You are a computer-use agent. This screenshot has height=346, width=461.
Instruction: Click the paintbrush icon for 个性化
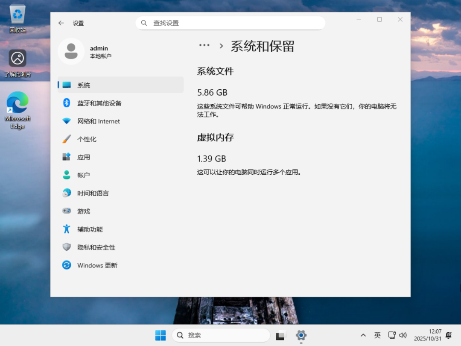(x=67, y=139)
